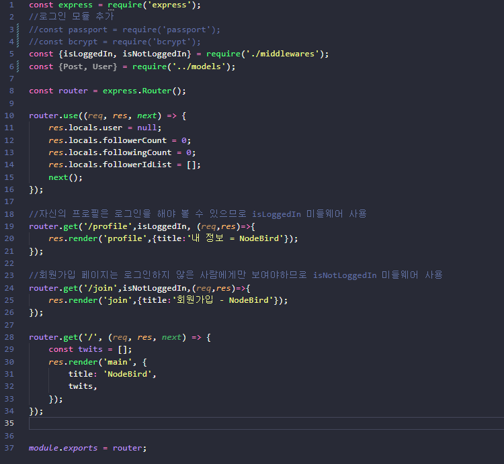Screen dimensions: 504x464
Task: Click res.render('main' on line 30
Action: point(90,362)
